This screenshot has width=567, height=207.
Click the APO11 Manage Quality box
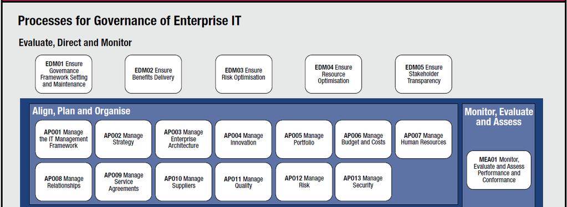point(243,182)
